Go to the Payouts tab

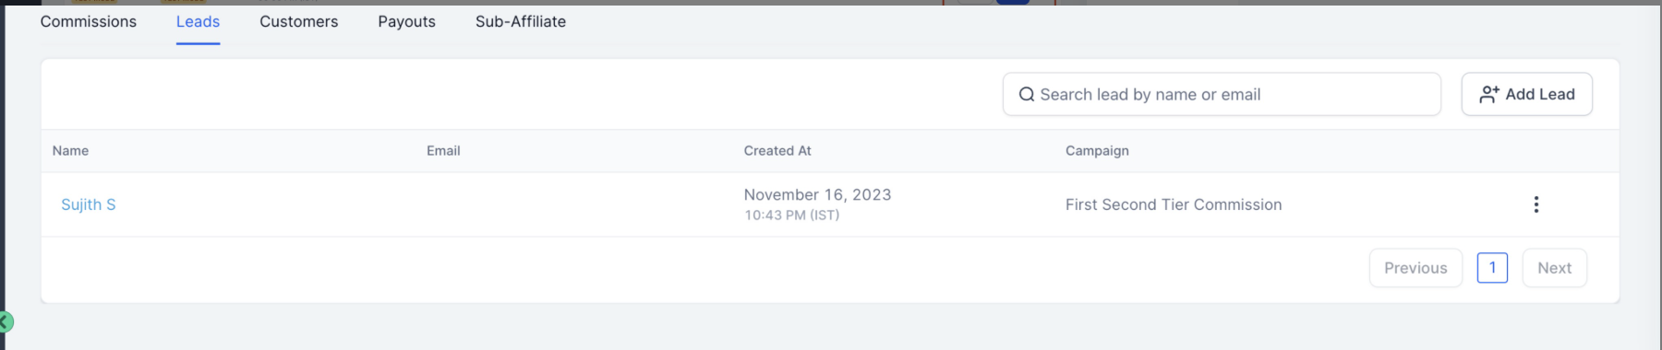[x=406, y=21]
